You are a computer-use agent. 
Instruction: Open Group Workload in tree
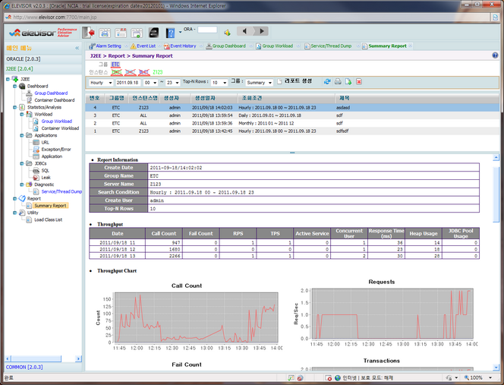(57, 121)
